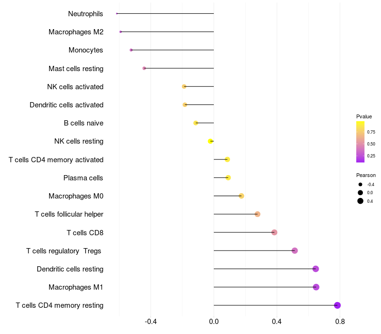381x334 pixels.
Task: Click the Macrophages M0 dot
Action: [241, 196]
